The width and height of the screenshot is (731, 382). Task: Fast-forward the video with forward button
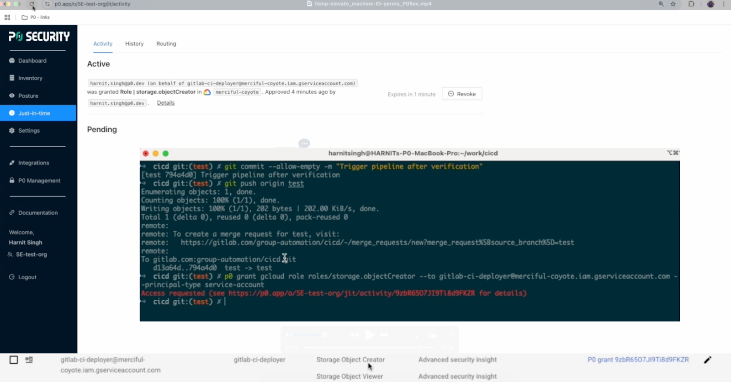385,335
